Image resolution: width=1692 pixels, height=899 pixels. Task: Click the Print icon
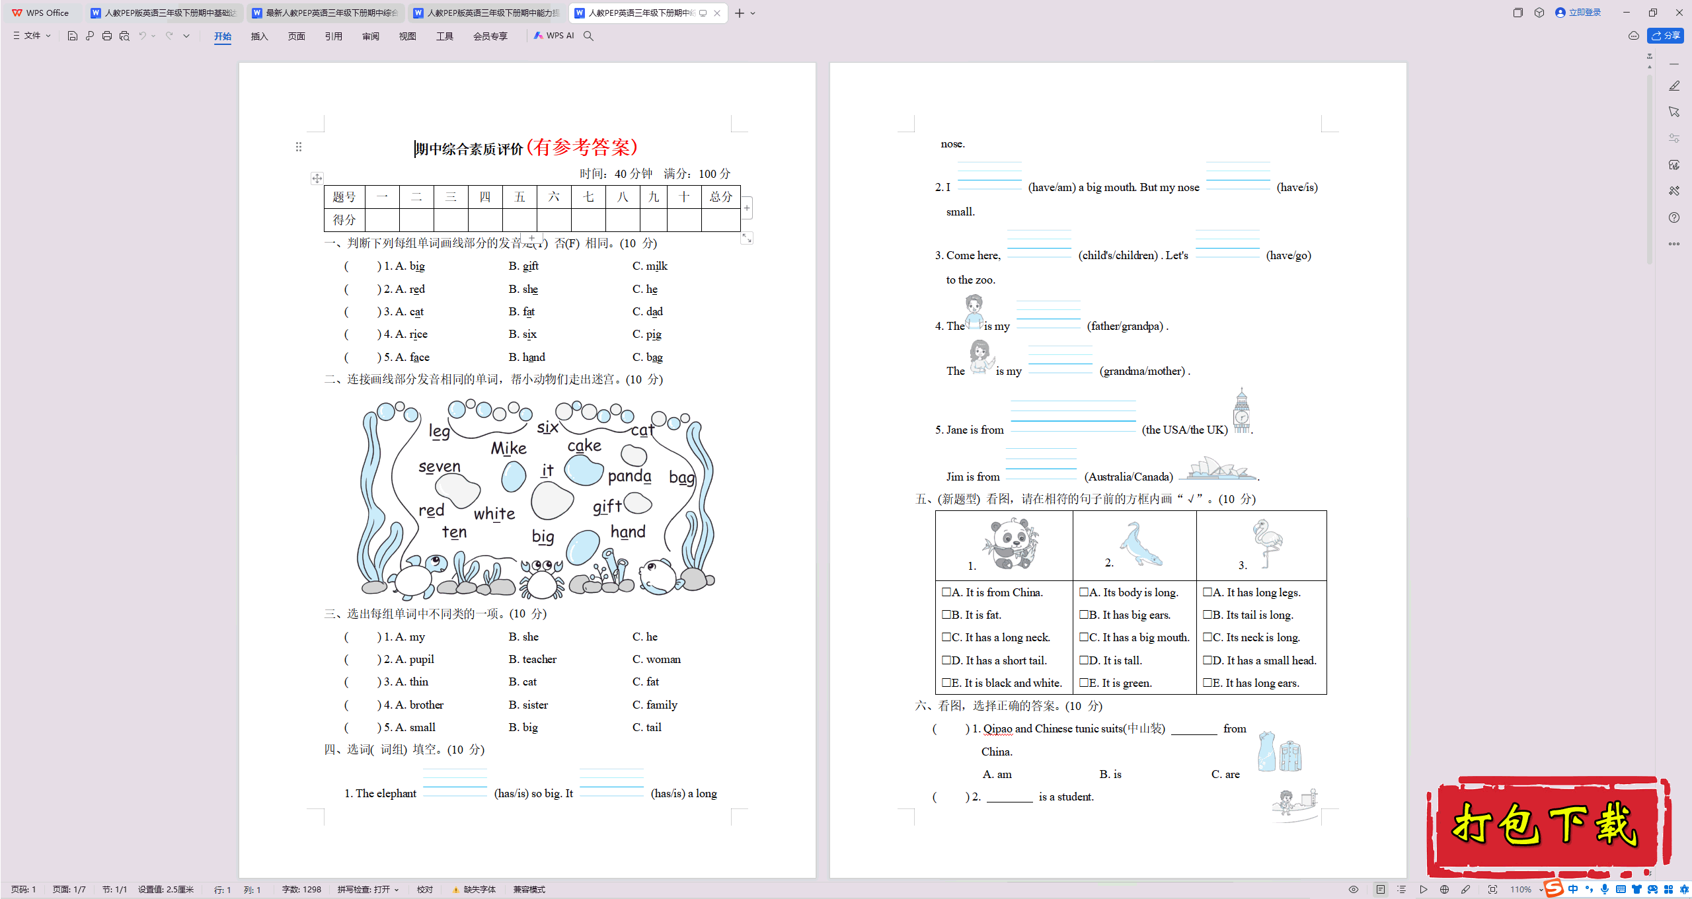pos(107,36)
